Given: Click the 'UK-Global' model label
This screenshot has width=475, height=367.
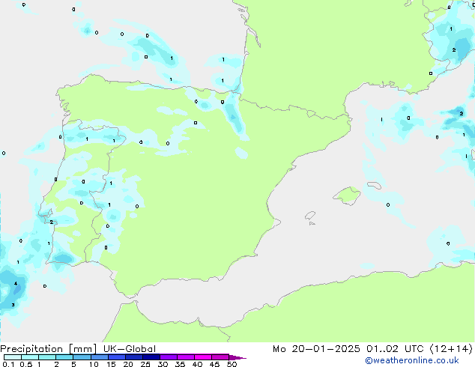Looking at the screenshot, I should click(130, 349).
